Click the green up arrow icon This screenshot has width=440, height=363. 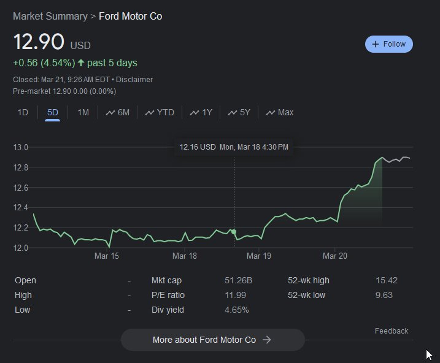tap(81, 63)
